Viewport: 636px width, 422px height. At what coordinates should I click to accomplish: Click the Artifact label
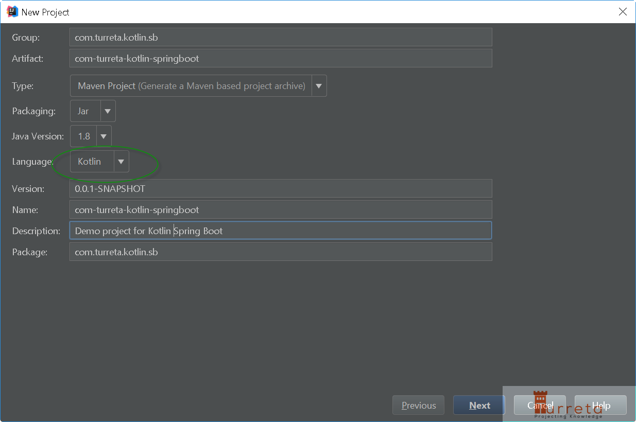point(28,59)
